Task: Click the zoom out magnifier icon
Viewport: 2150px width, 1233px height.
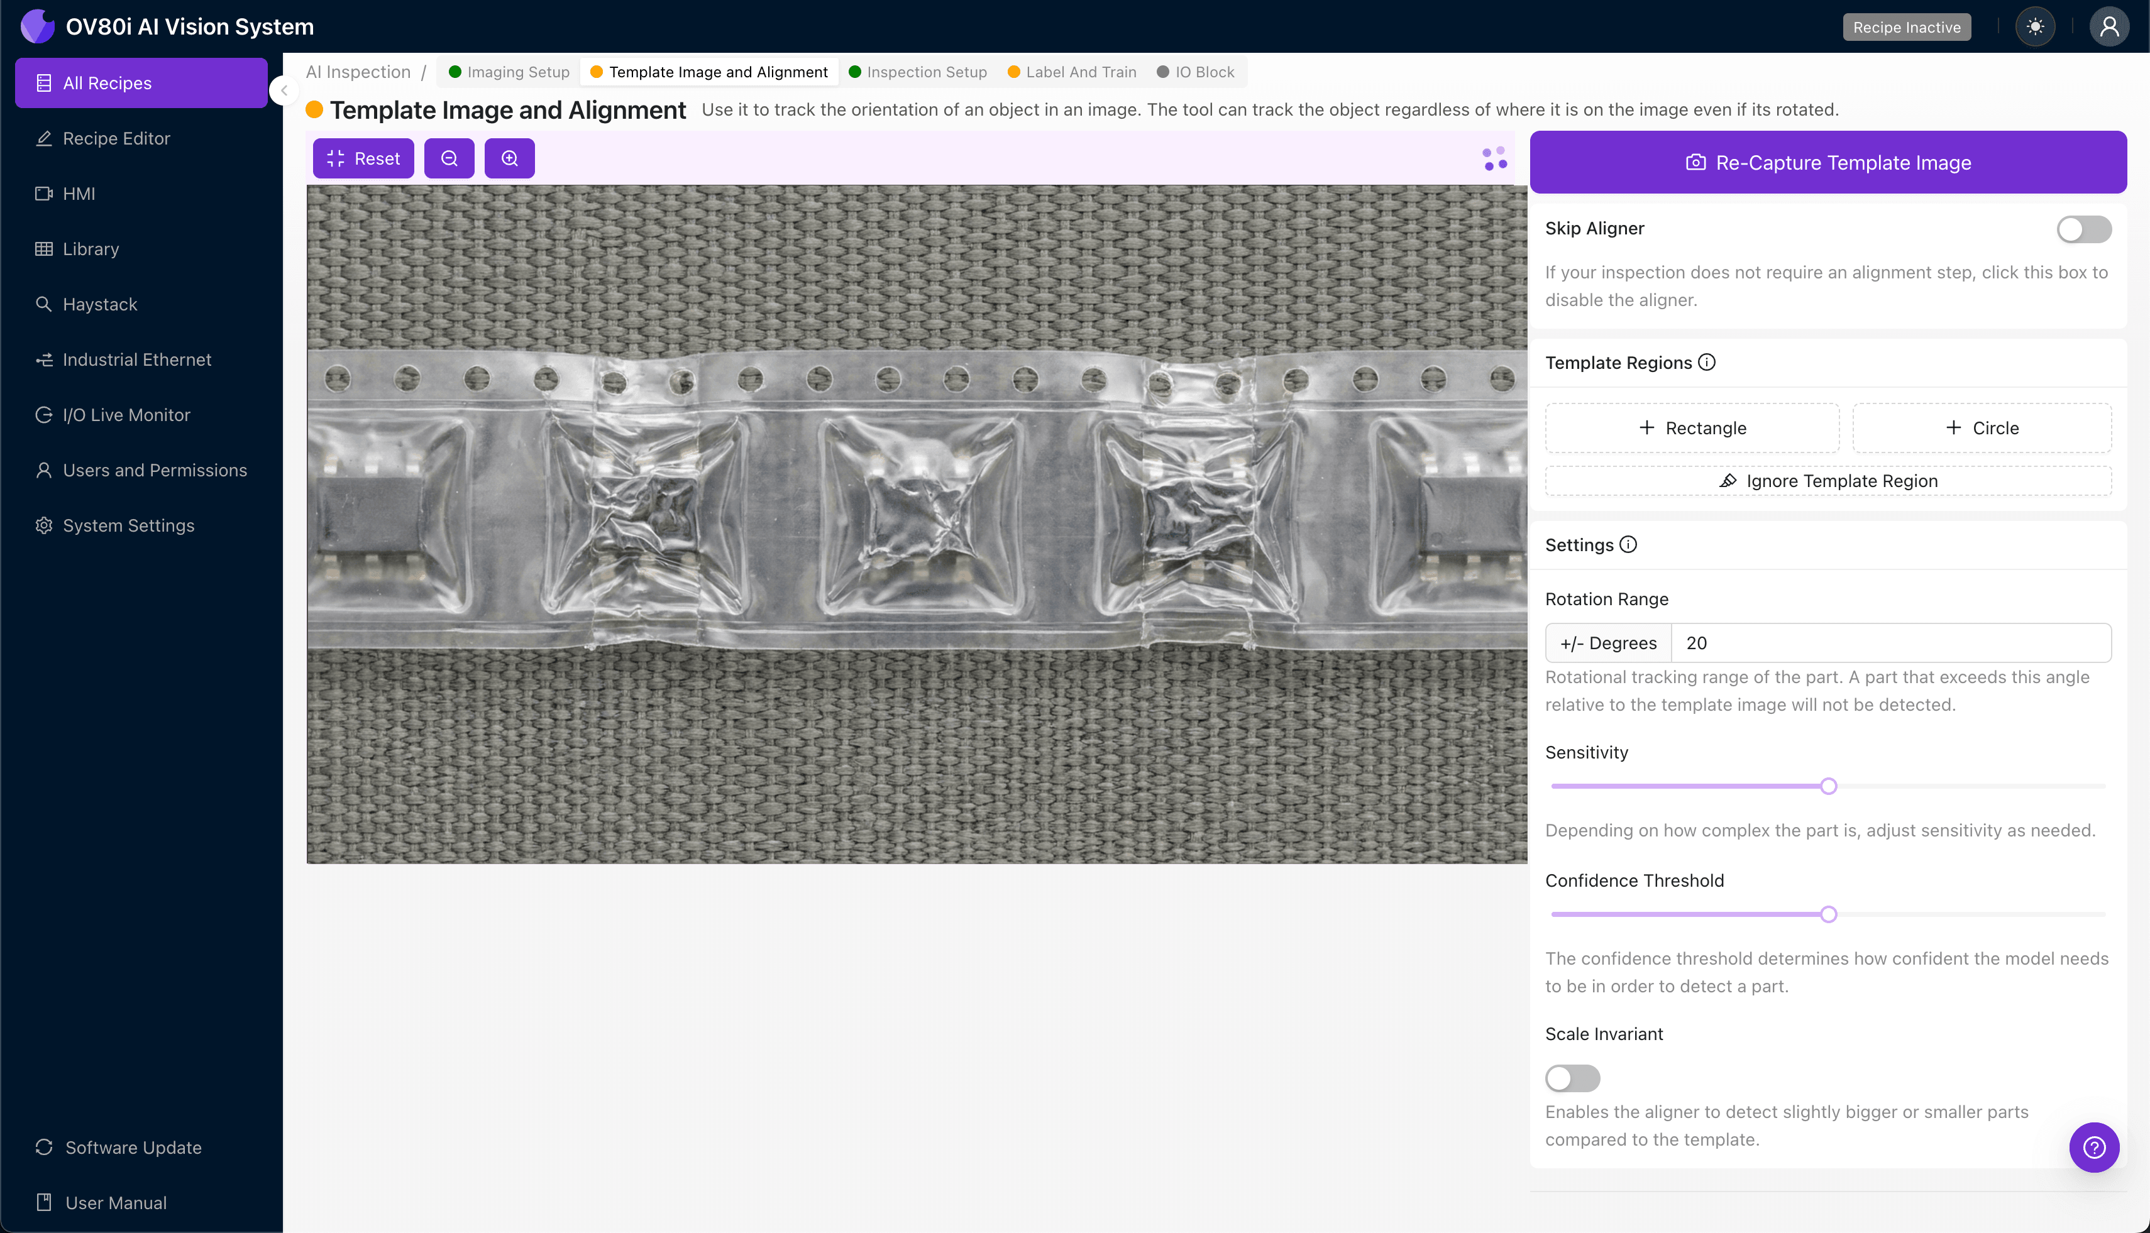Action: click(449, 158)
